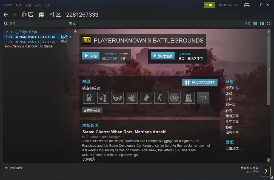
Task: Click the tombstone achievement icon
Action: [x=189, y=98]
